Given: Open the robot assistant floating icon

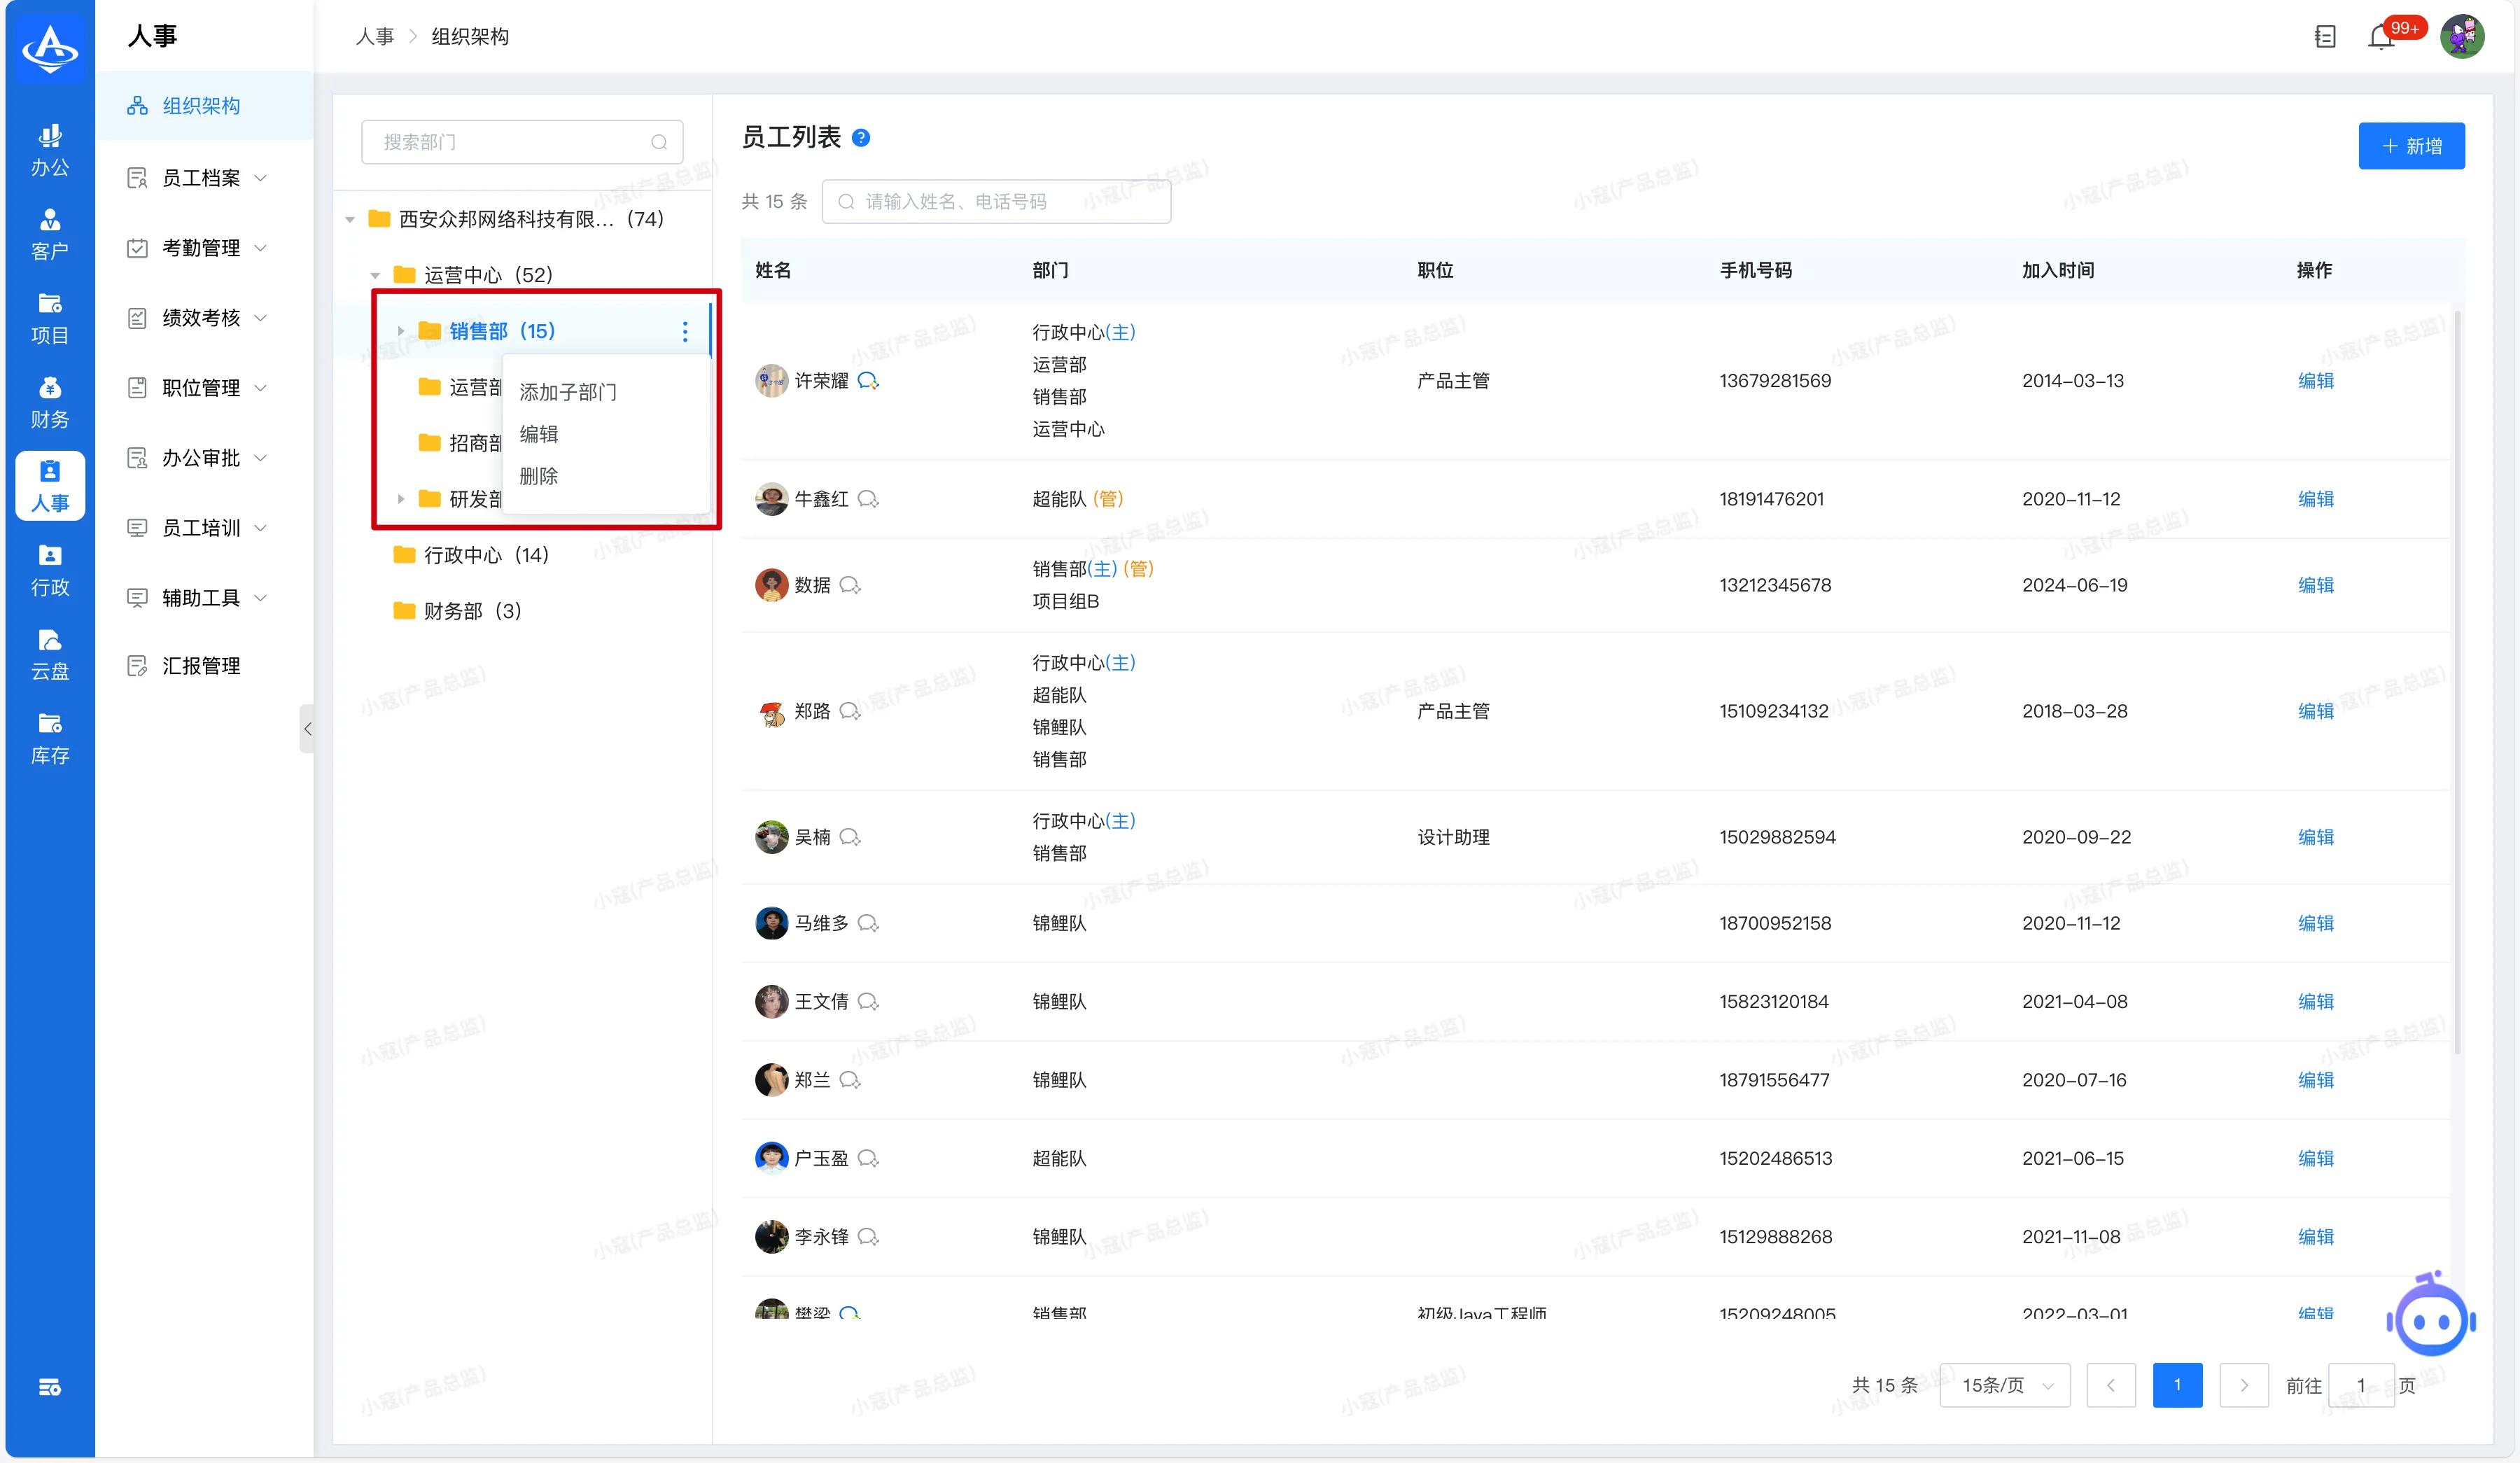Looking at the screenshot, I should [x=2431, y=1320].
